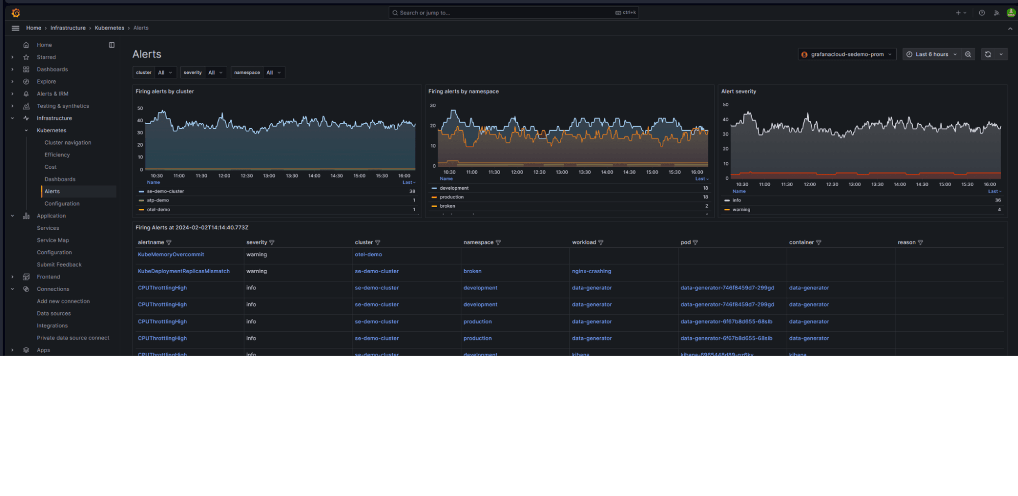This screenshot has width=1018, height=496.
Task: Filter the cluster column
Action: point(378,243)
